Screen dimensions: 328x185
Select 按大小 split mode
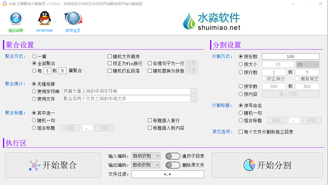248,64
